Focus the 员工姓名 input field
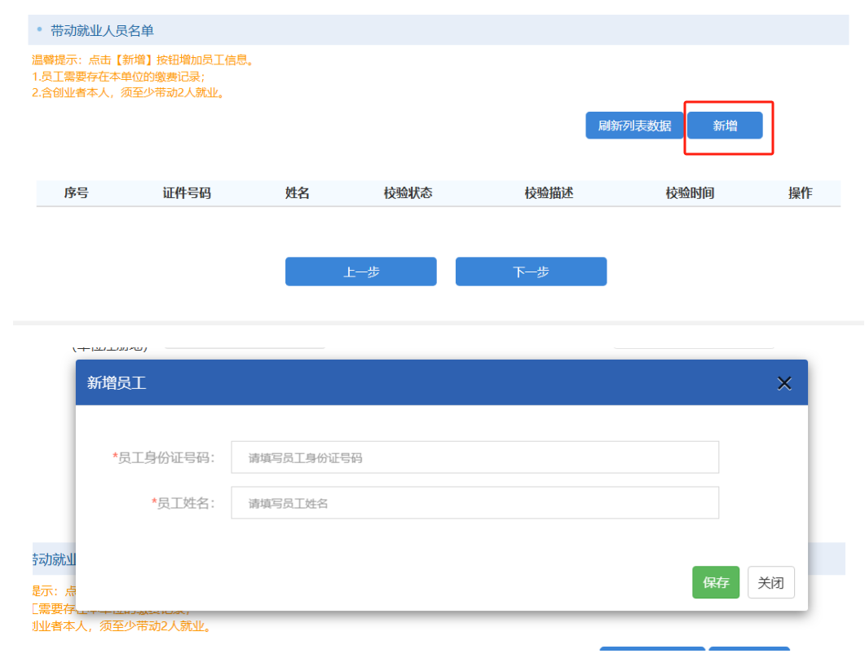 tap(475, 502)
